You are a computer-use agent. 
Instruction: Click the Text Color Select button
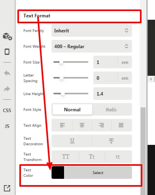click(98, 172)
